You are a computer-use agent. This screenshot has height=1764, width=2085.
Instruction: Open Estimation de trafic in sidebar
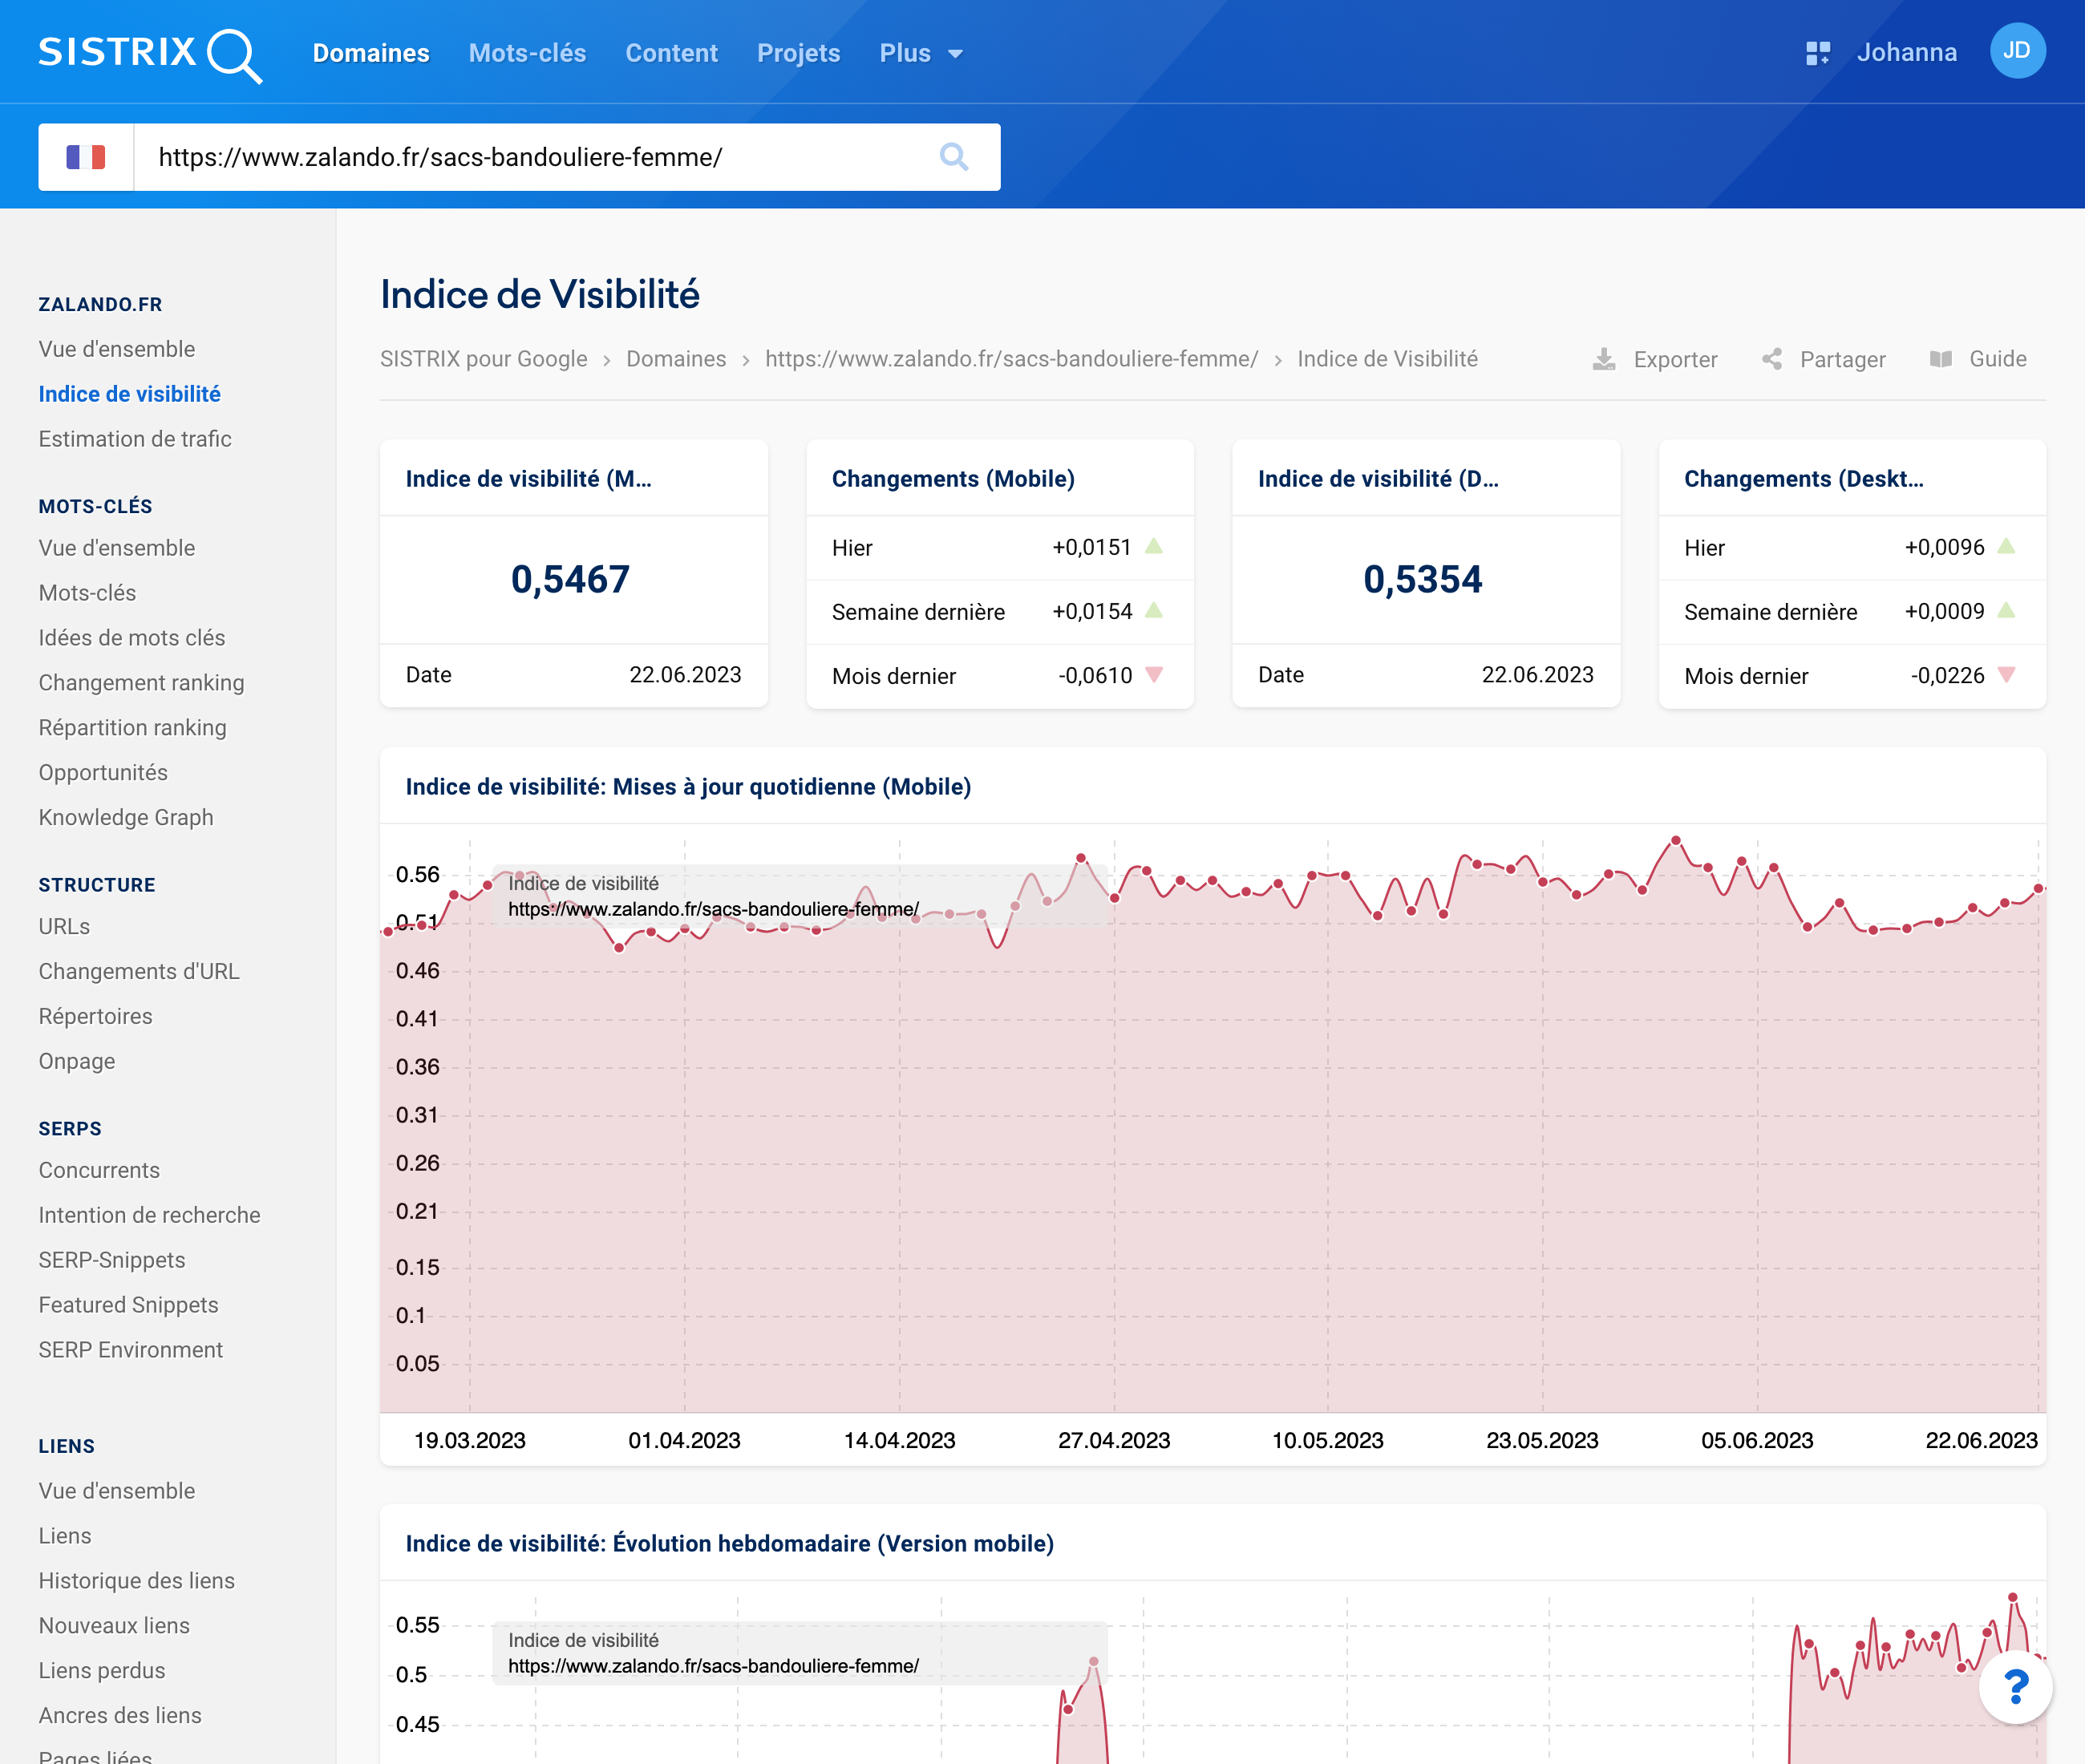pos(135,439)
